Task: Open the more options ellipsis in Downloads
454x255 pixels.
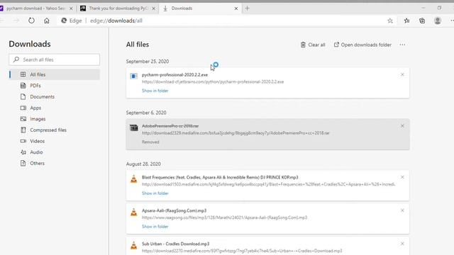Action: (x=402, y=45)
